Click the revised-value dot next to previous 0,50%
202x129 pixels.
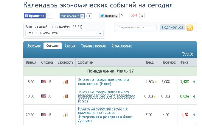point(154,97)
